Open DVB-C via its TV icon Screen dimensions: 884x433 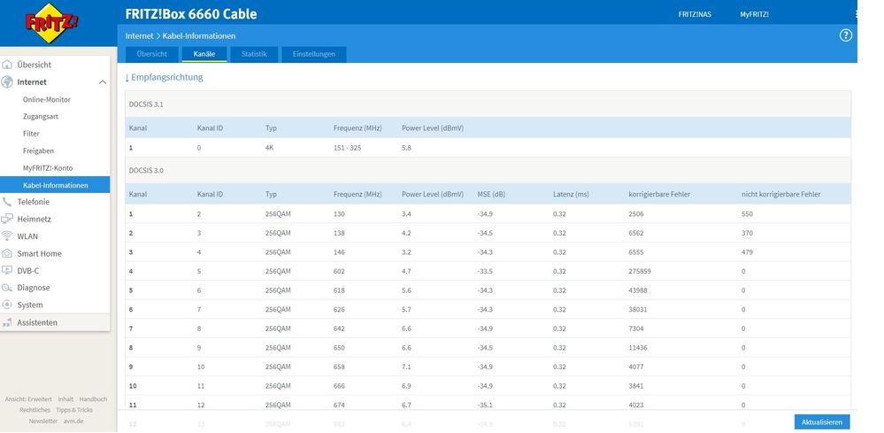coord(8,271)
